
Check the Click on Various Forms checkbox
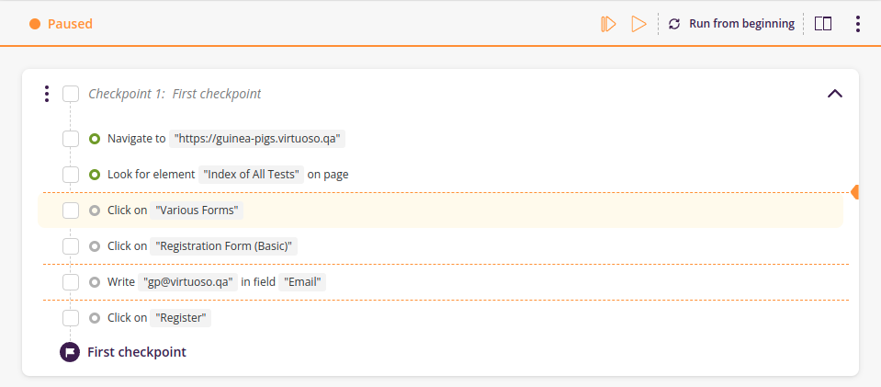click(x=71, y=211)
